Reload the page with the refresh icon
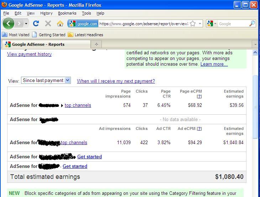This screenshot has width=260, height=197. 36,23
